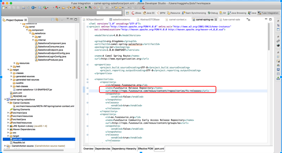Viewport: 282px width, 153px height.
Task: Switch to the JBoss perspective
Action: [x=136, y=13]
